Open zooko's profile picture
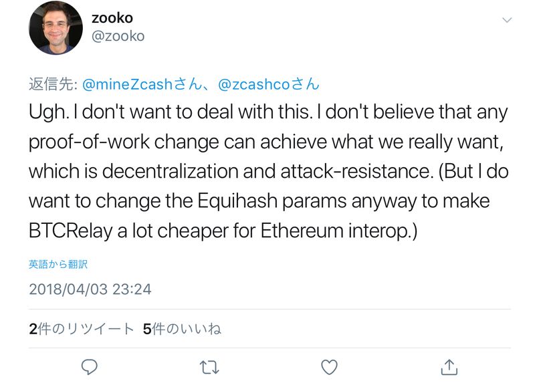The image size is (535, 383). click(x=55, y=28)
